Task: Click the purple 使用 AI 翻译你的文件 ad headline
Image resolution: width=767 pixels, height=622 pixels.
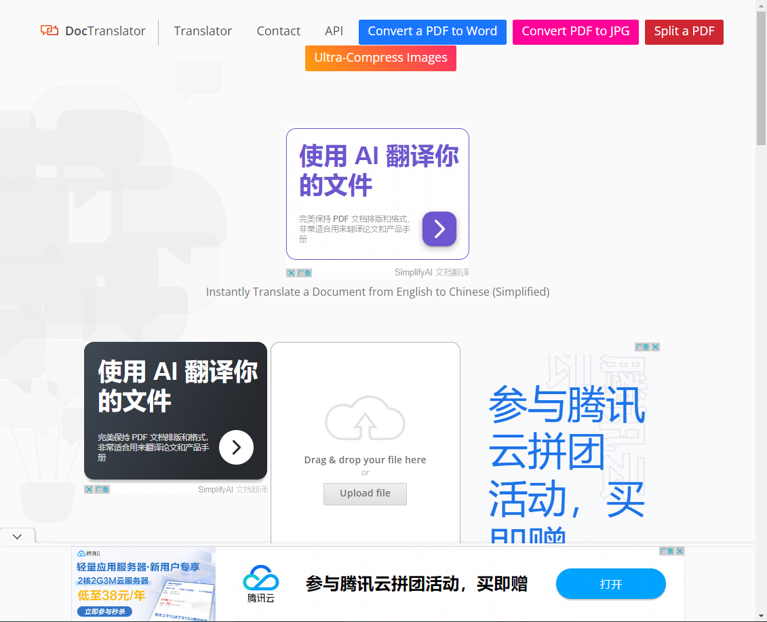Action: tap(378, 170)
